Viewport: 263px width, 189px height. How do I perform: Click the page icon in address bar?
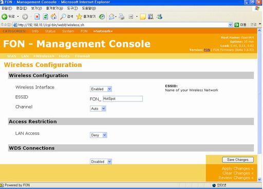pyautogui.click(x=15, y=25)
